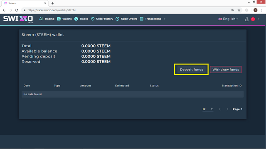Click the Swixxo logo
The image size is (266, 149).
click(x=18, y=19)
